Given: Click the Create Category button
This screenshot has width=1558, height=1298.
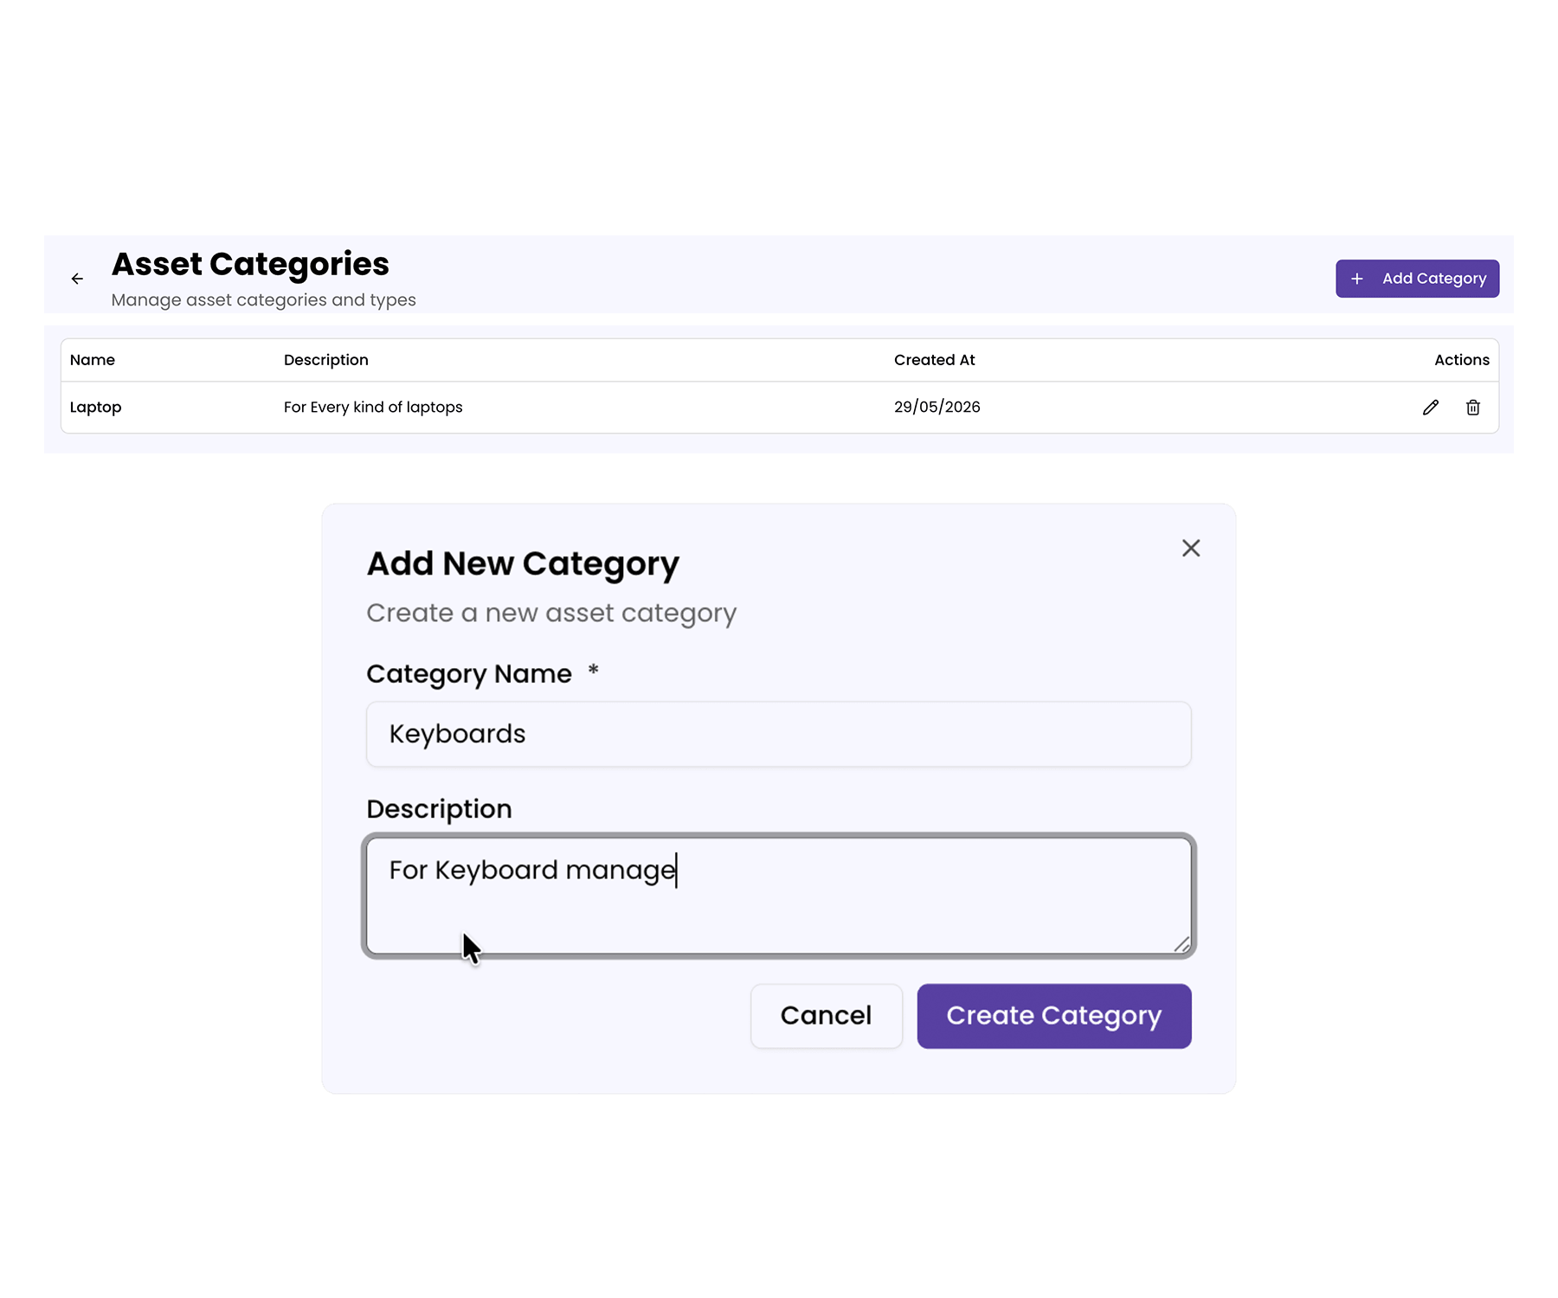Looking at the screenshot, I should [1053, 1016].
